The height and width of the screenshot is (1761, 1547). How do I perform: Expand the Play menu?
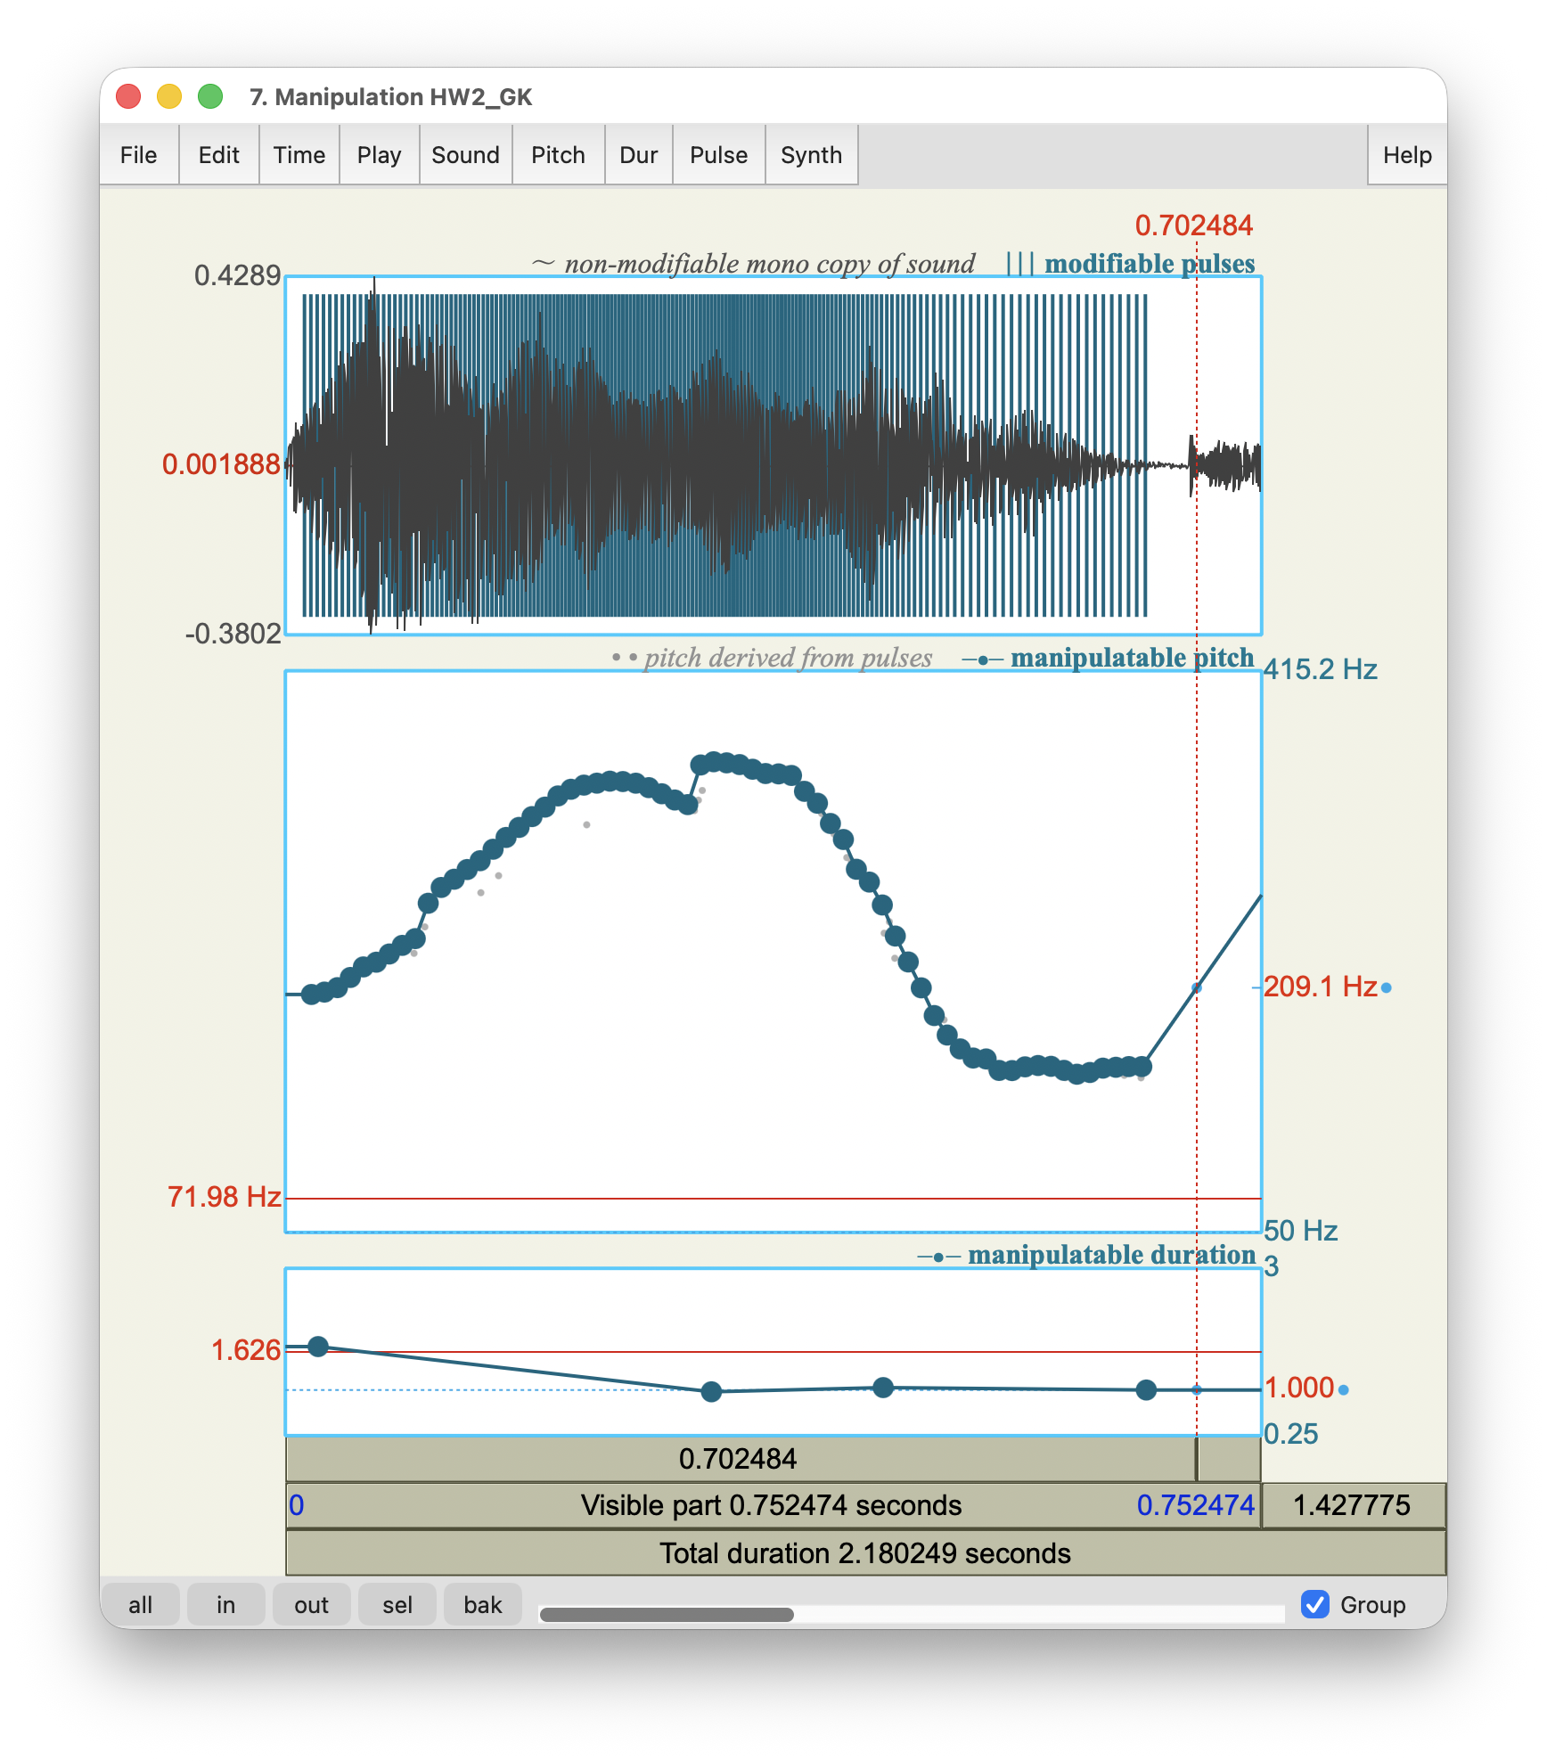pos(379,155)
